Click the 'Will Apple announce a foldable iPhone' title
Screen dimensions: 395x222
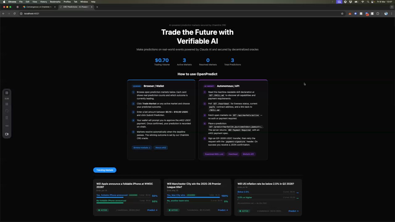tap(124, 185)
